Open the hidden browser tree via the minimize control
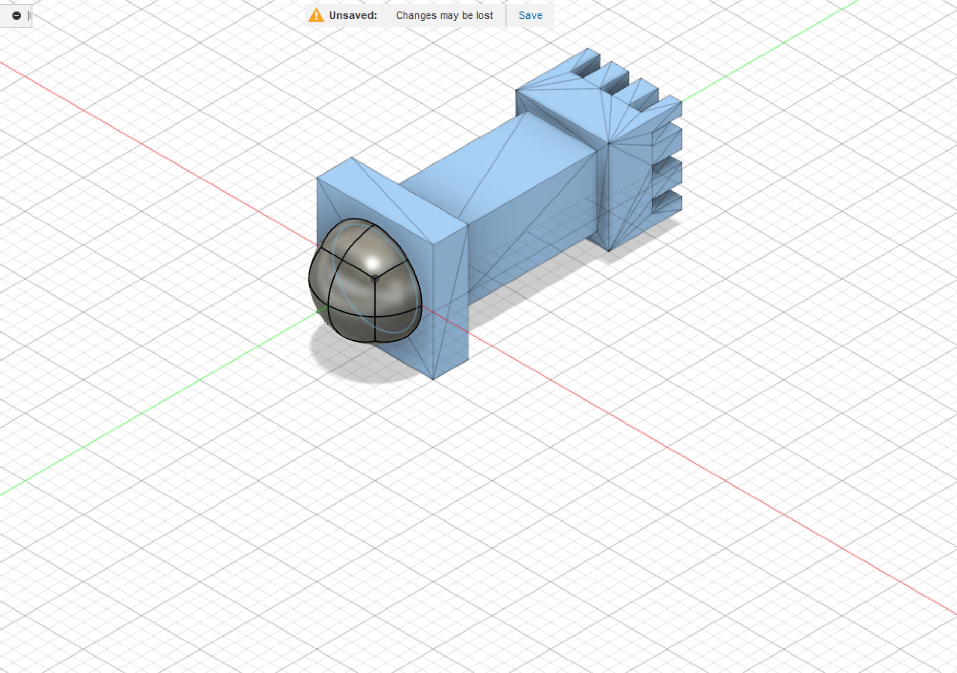 tap(17, 15)
